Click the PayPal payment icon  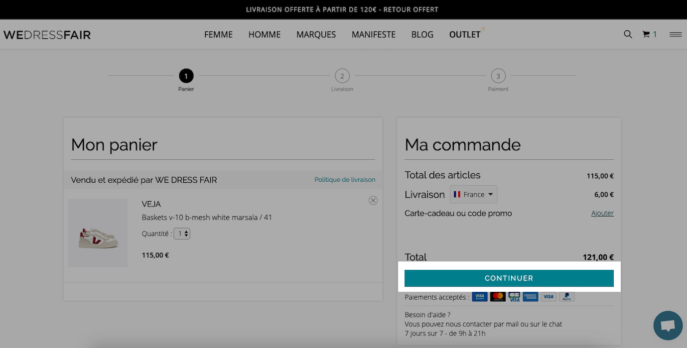[566, 297]
